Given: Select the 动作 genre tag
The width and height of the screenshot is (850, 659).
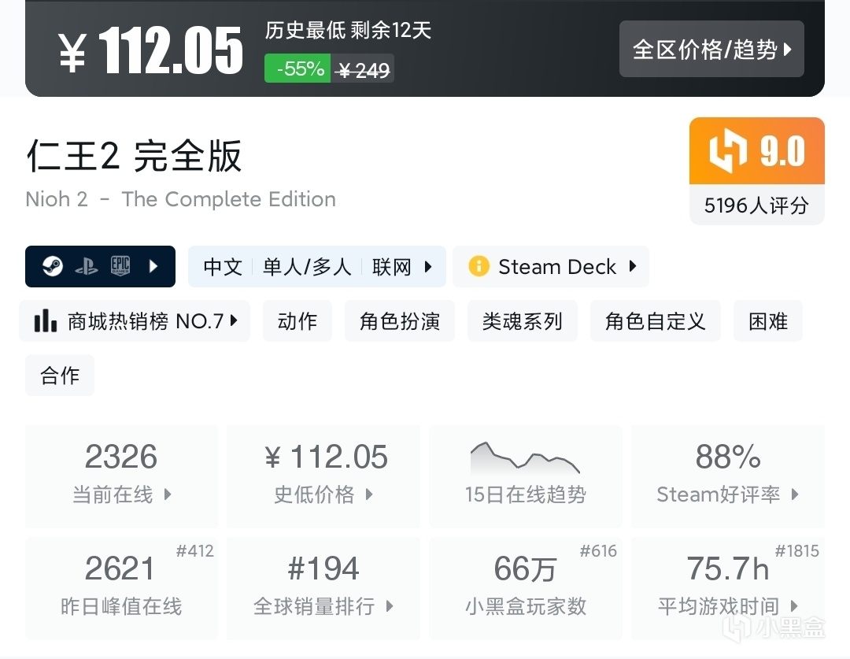Looking at the screenshot, I should pos(297,321).
